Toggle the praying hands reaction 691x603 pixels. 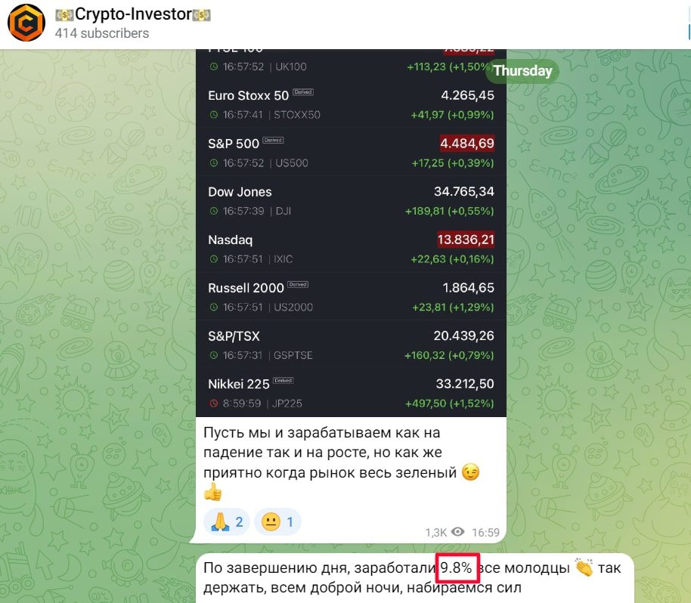[x=227, y=522]
